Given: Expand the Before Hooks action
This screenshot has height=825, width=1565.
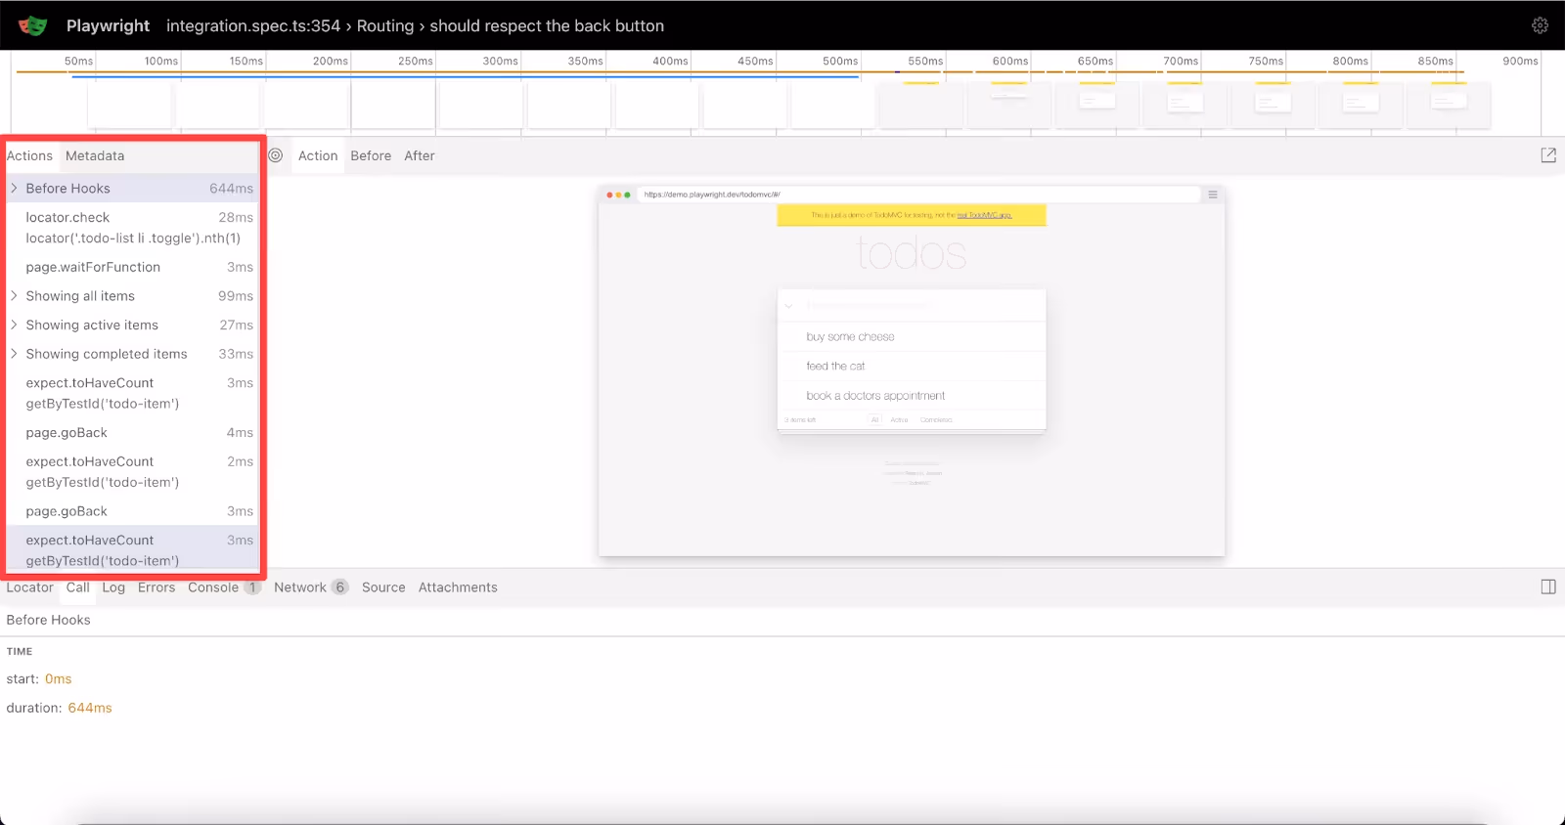Looking at the screenshot, I should click(x=14, y=188).
